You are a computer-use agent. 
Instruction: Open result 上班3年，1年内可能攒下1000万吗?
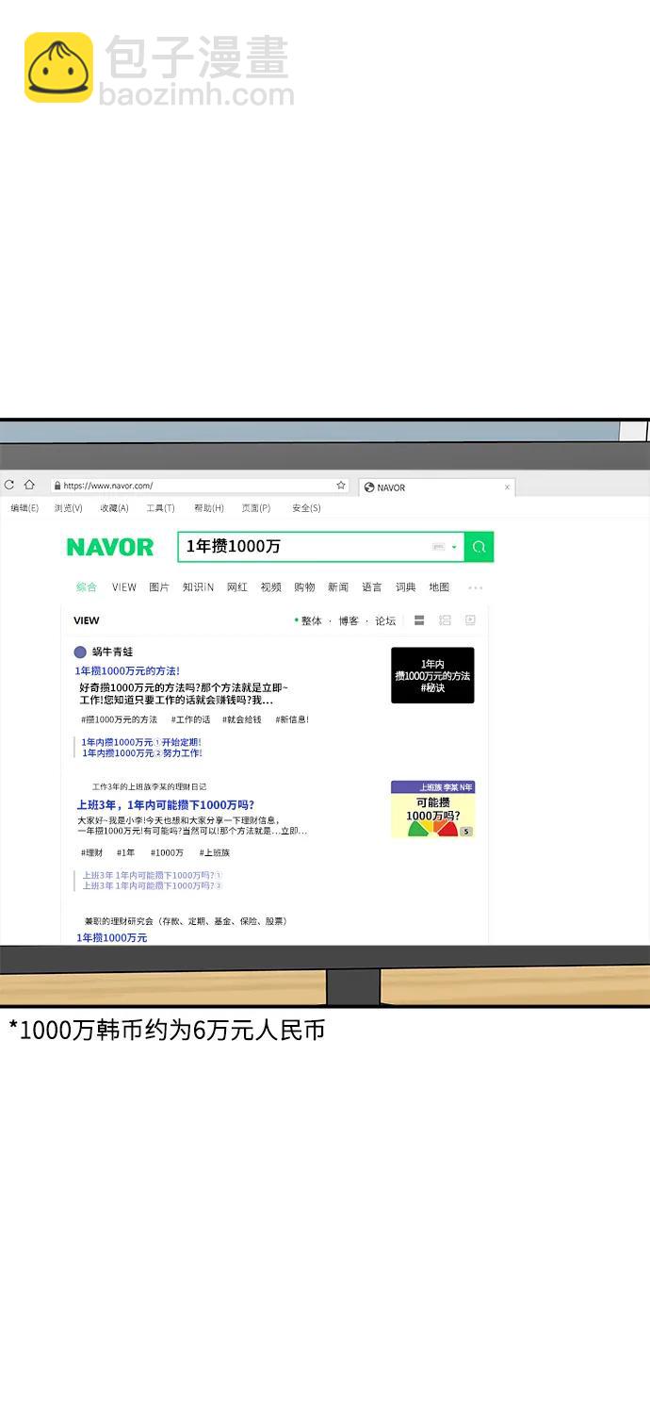coord(165,805)
